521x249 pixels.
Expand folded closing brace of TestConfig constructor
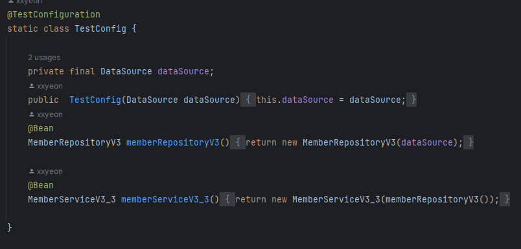pos(411,100)
